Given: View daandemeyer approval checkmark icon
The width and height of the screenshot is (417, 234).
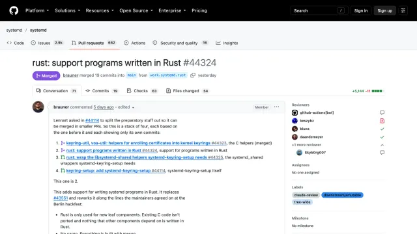Looking at the screenshot, I should pyautogui.click(x=382, y=137).
